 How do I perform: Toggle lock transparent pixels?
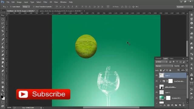(x=161, y=70)
